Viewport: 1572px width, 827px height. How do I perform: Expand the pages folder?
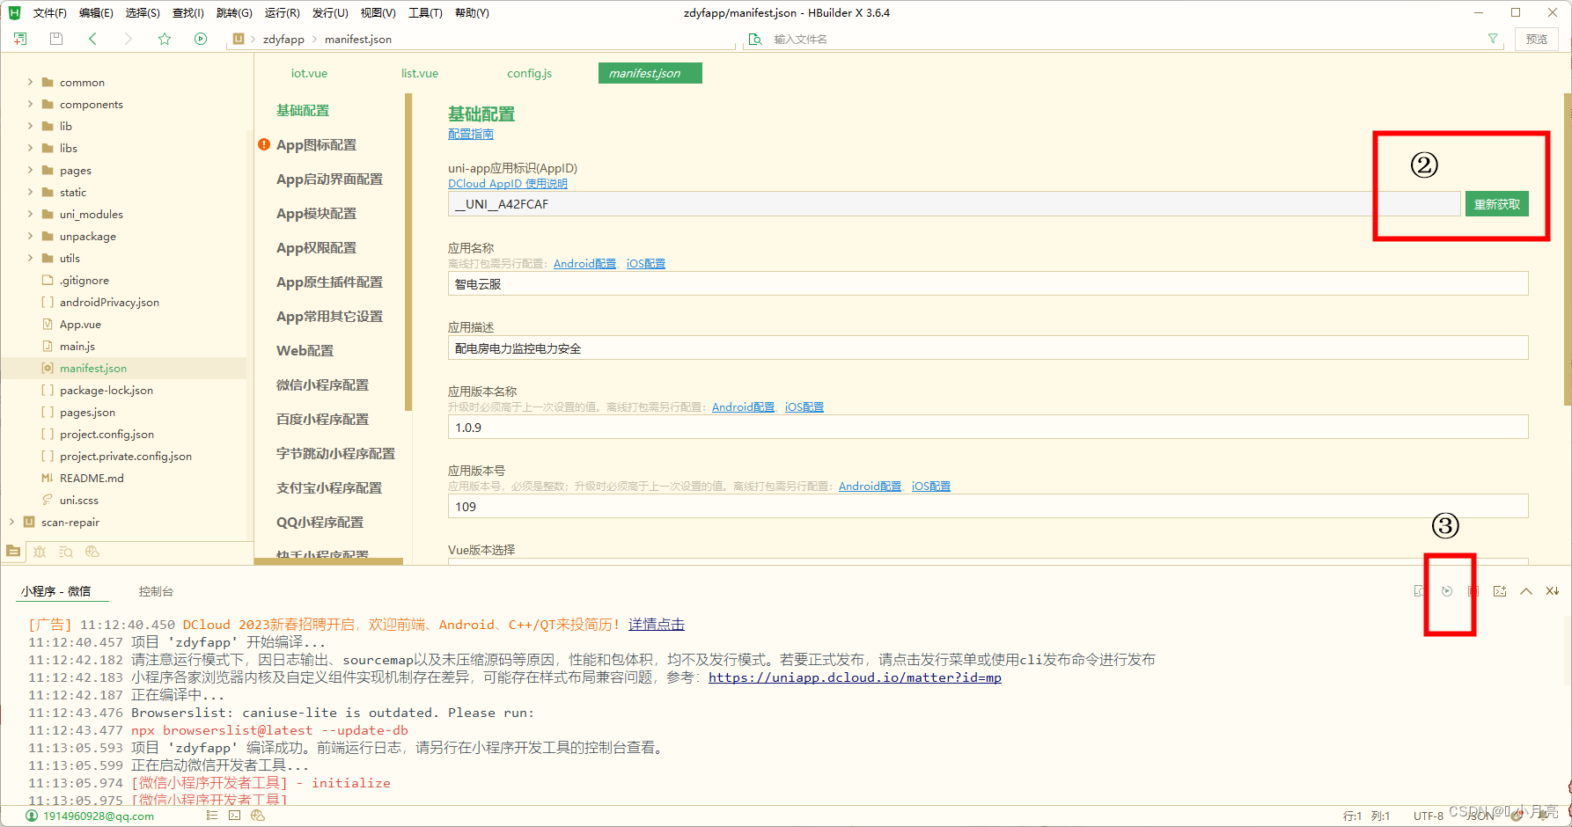coord(30,170)
